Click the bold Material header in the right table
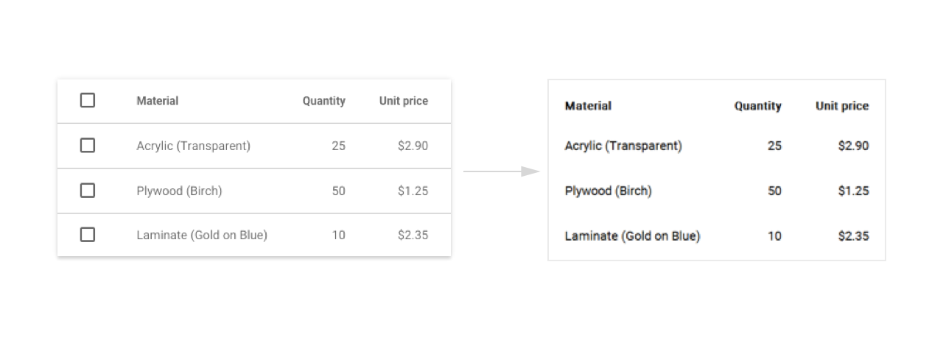The width and height of the screenshot is (943, 340). (x=588, y=106)
